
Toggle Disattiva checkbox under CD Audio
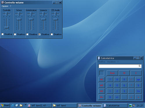click(x=52, y=34)
